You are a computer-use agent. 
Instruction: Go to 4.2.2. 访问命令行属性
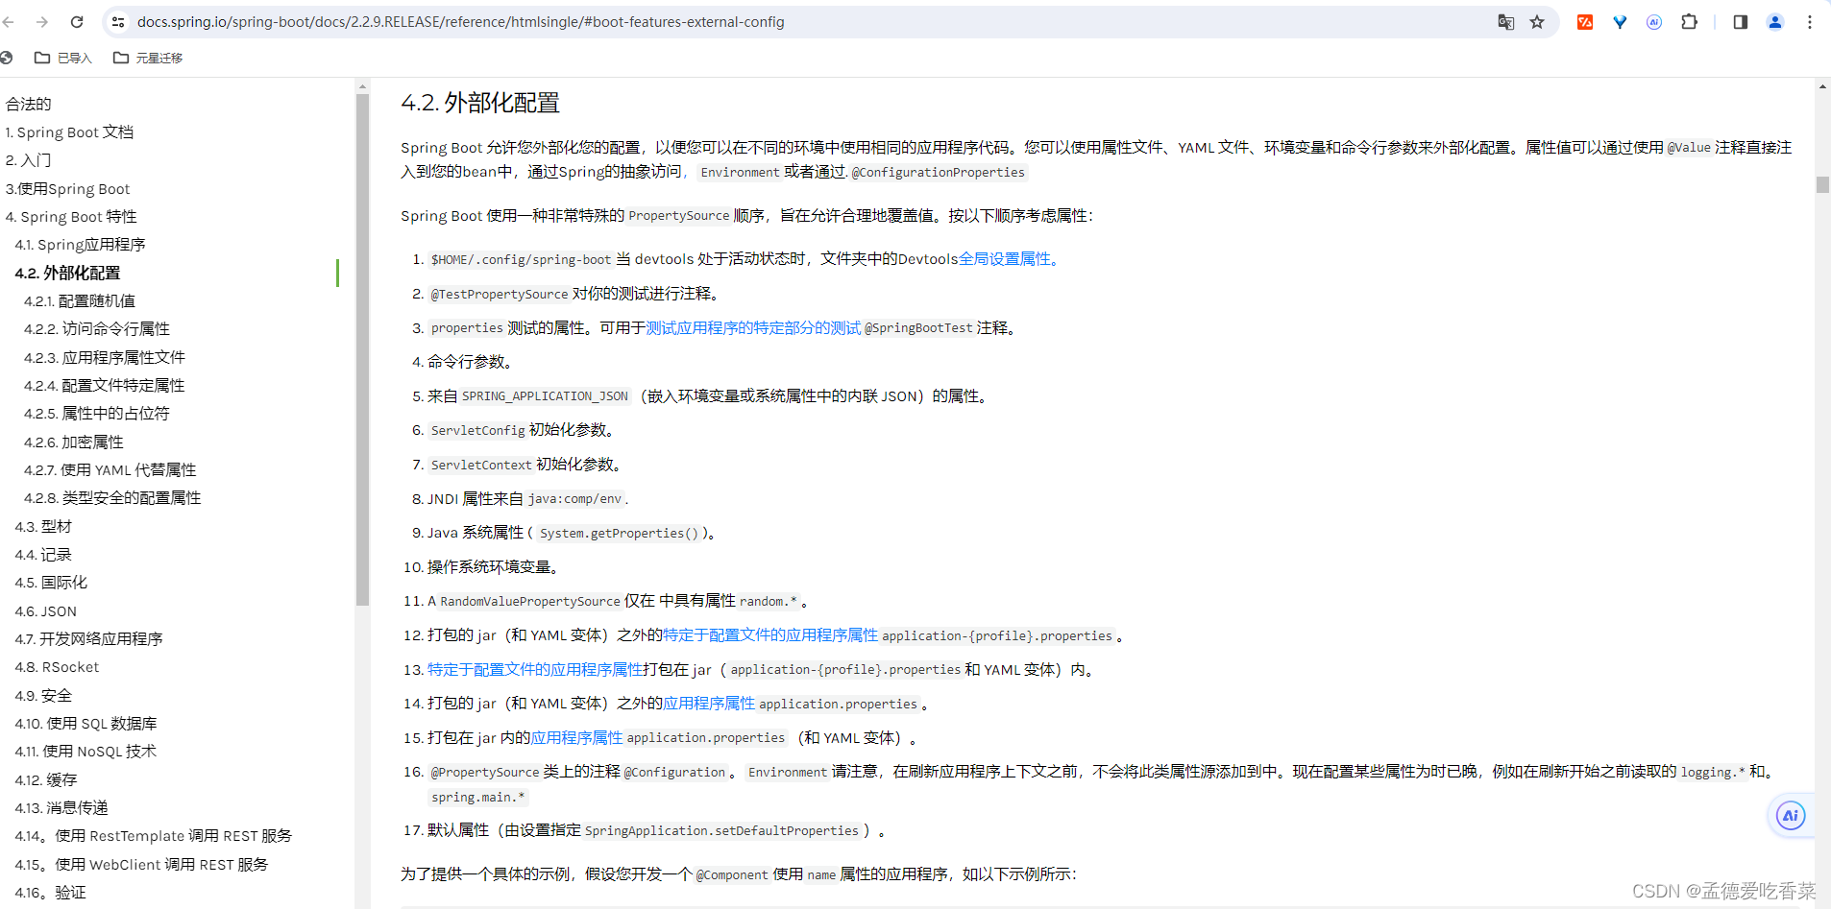point(97,329)
